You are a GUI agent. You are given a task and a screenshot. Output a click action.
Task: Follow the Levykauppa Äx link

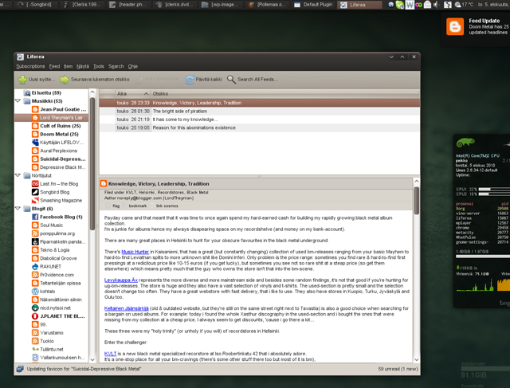click(x=121, y=280)
